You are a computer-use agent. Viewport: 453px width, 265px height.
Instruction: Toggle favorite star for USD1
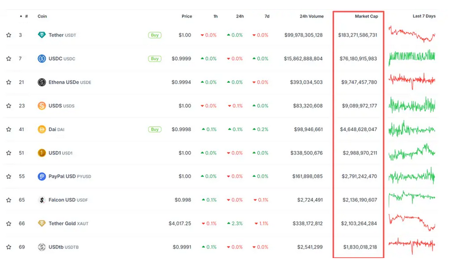tap(9, 153)
